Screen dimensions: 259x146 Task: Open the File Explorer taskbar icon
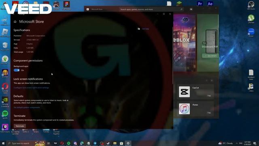115,143
